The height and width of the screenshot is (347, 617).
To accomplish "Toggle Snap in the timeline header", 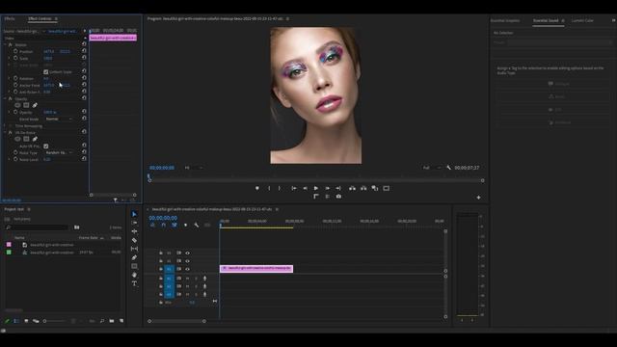I will [163, 225].
